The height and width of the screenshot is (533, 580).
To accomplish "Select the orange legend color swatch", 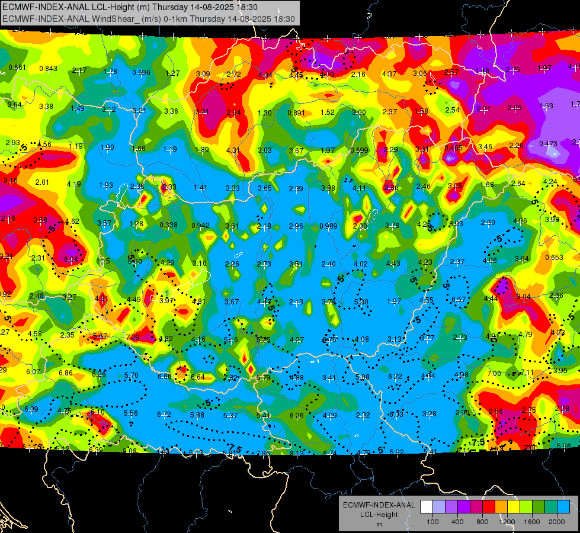I will pos(501,507).
